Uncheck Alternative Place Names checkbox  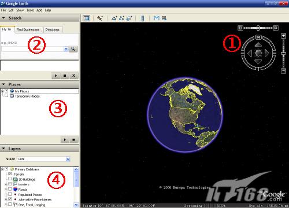click(x=10, y=199)
